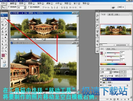The image size is (133, 101).
Task: Select the Eyedropper tool
Action: tap(6, 48)
